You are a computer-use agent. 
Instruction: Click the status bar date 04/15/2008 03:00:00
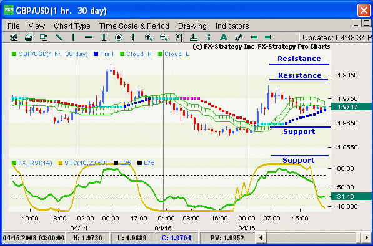click(x=34, y=238)
